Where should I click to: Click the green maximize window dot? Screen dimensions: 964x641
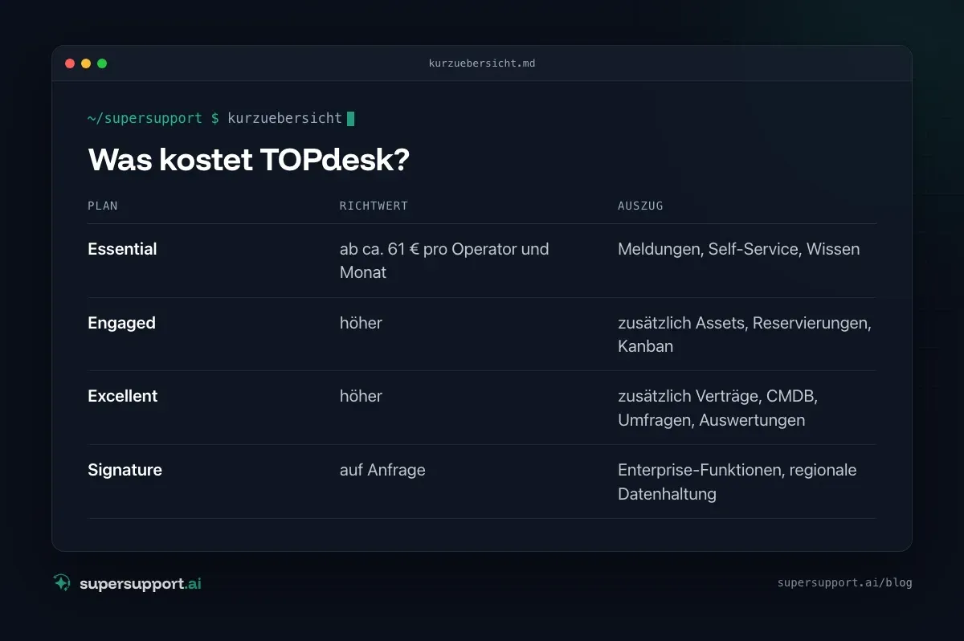pos(102,63)
